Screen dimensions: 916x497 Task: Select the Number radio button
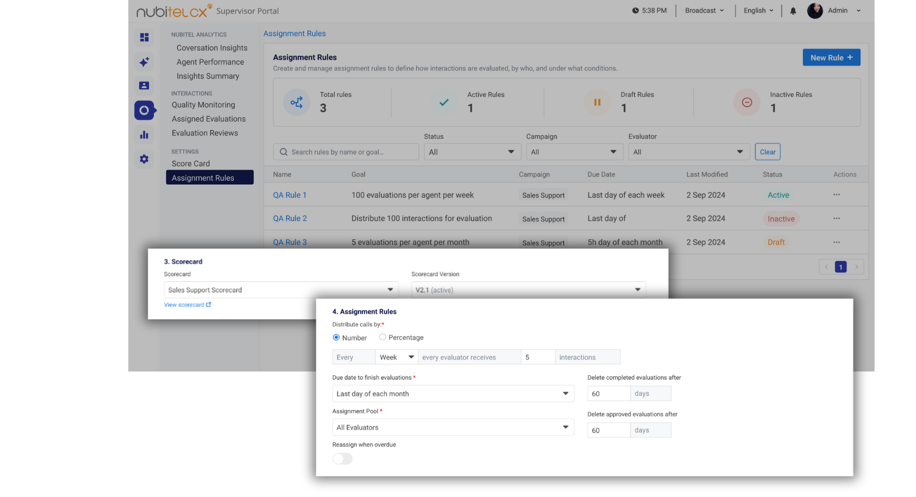coord(336,337)
